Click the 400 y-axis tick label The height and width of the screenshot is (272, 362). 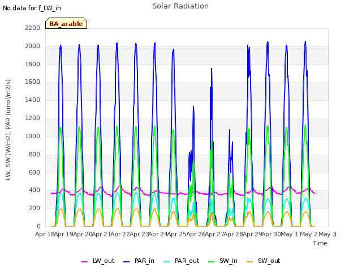pyautogui.click(x=35, y=190)
